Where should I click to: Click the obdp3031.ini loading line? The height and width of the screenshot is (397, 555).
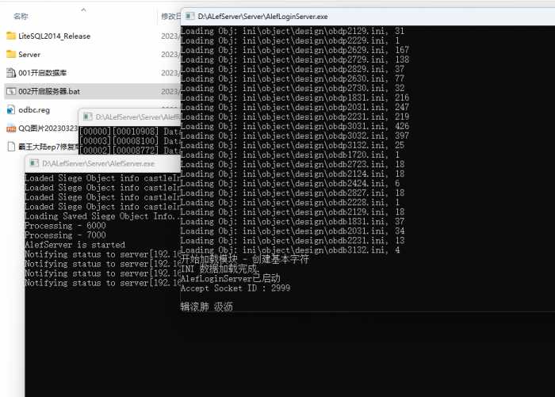295,126
